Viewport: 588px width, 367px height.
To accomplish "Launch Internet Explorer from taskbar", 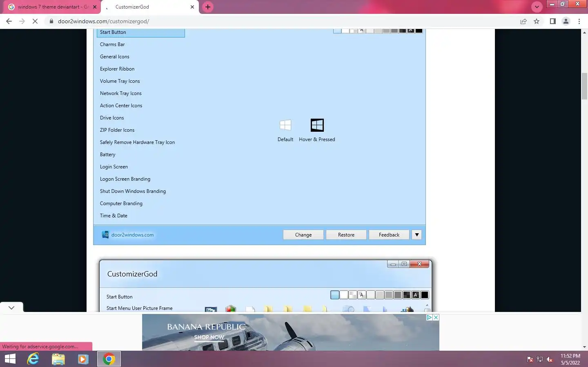I will [x=33, y=359].
